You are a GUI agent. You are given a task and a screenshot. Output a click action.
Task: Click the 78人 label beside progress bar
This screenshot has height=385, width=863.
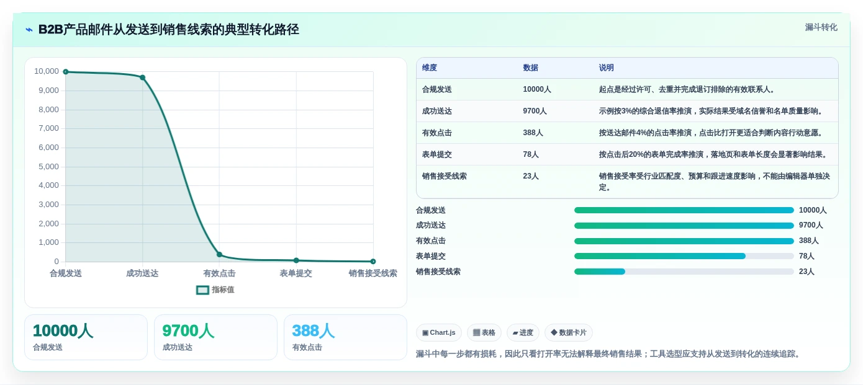coord(807,256)
